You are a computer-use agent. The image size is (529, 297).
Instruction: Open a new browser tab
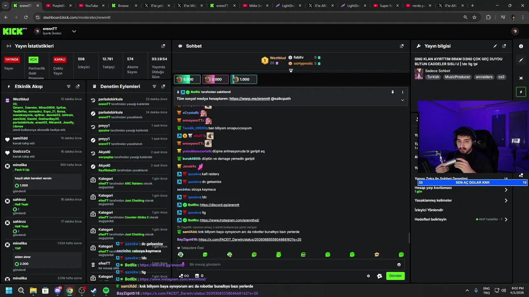pos(472,6)
